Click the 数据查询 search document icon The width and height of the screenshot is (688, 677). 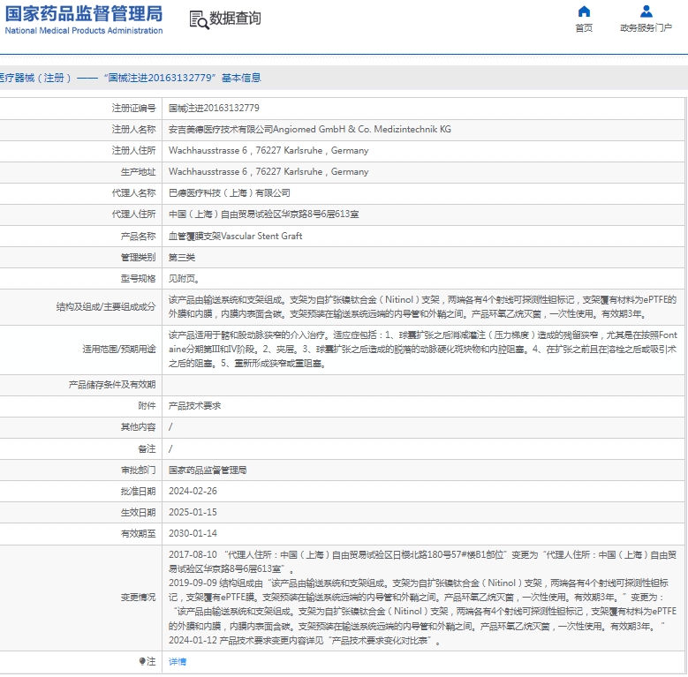point(199,19)
